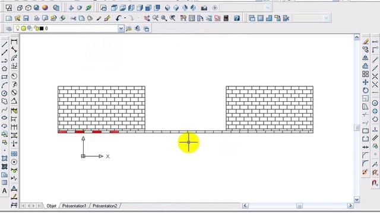Open the Layer Properties Manager
Image resolution: width=380 pixels, height=213 pixels.
tap(9, 29)
